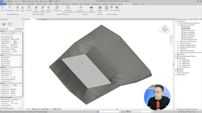Collapse the Extensões section in Properties
202x113 pixels.
21,67
